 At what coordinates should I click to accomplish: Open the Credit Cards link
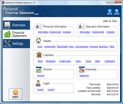[x=65, y=61]
